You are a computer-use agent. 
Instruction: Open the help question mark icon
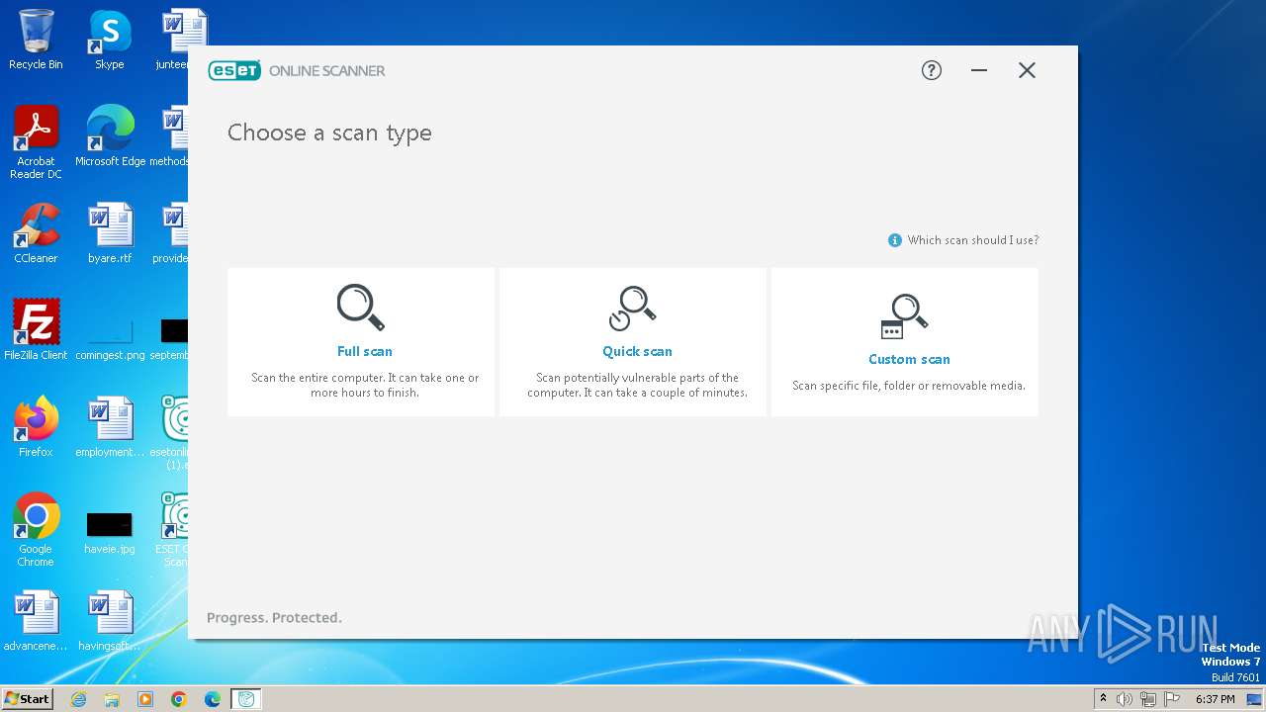[x=932, y=70]
